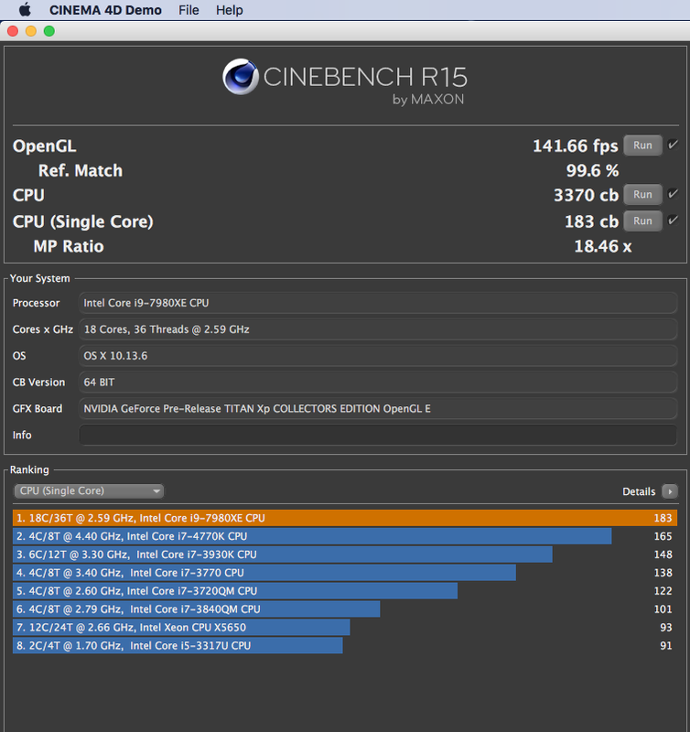Expand the ranking Details arrow button
690x732 pixels.
point(670,491)
